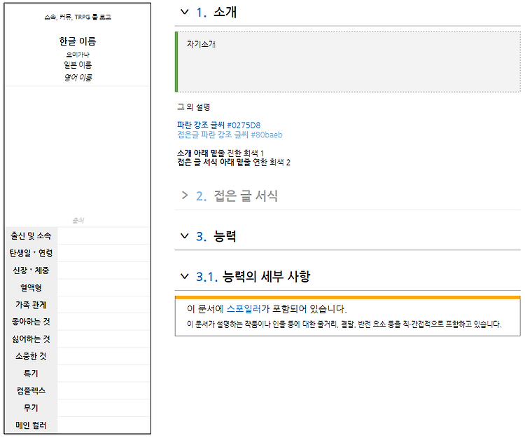Click the 혈액형 row label
Image resolution: width=525 pixels, height=438 pixels.
tap(31, 287)
